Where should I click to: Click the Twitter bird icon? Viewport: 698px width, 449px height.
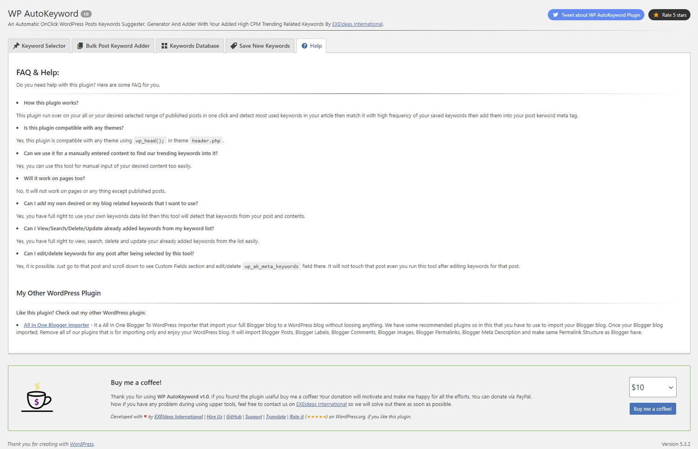click(x=555, y=15)
